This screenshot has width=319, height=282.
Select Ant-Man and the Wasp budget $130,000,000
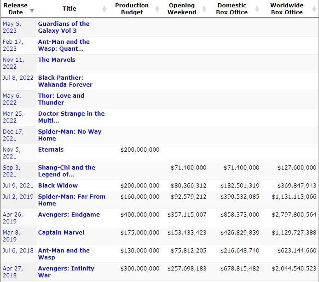[140, 250]
